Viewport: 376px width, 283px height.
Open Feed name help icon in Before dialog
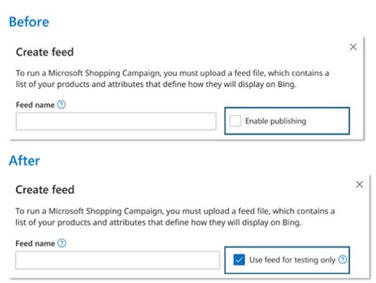(61, 104)
